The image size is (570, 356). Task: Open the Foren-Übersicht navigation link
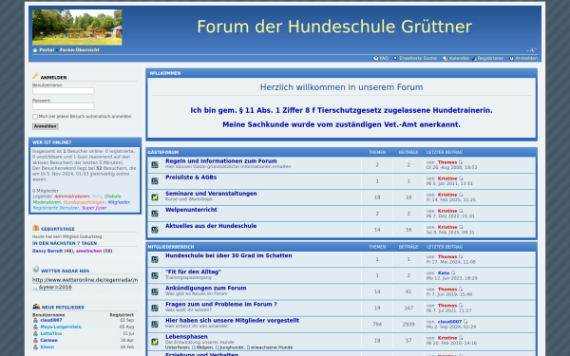(x=79, y=49)
